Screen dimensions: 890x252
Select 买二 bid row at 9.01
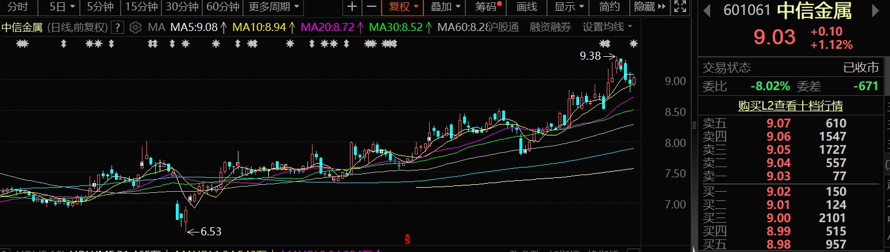[x=790, y=204]
